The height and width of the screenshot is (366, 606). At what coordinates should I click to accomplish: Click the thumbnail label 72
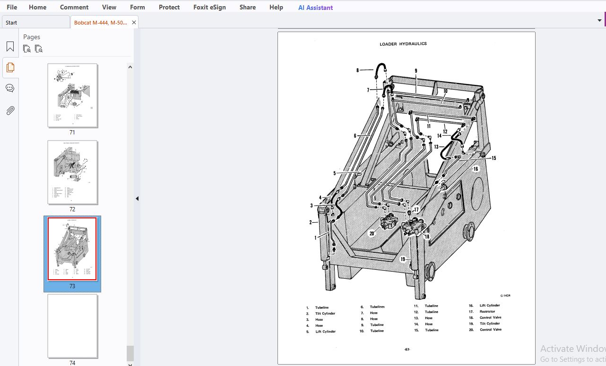pyautogui.click(x=72, y=209)
